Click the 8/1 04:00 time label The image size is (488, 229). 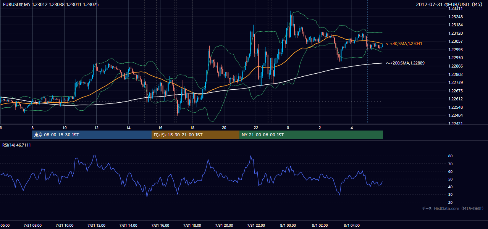(352, 225)
